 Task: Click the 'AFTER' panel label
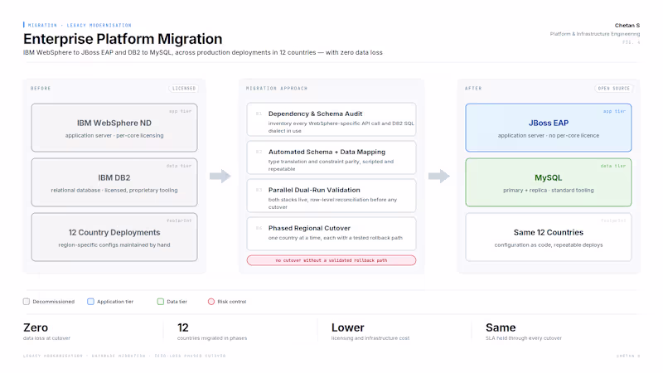473,89
